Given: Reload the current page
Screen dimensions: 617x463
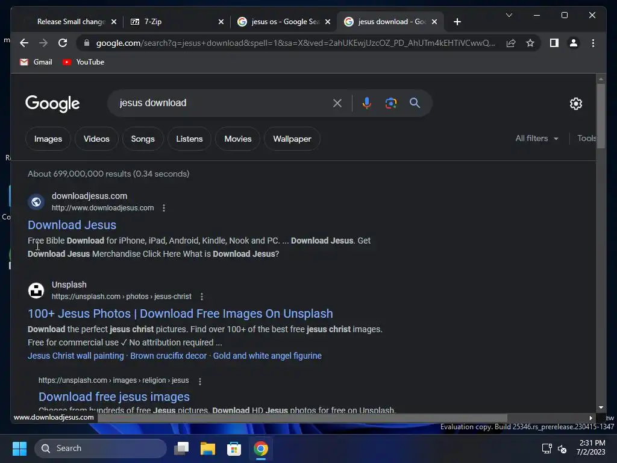Looking at the screenshot, I should (63, 43).
